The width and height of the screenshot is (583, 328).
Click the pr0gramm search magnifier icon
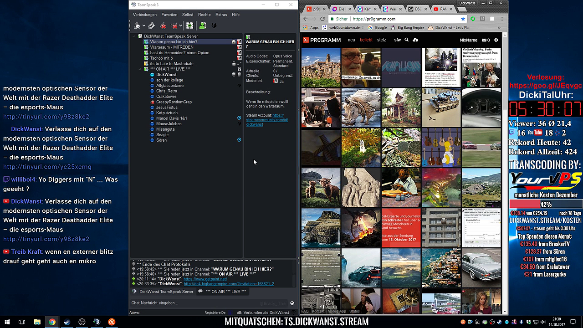coord(407,40)
